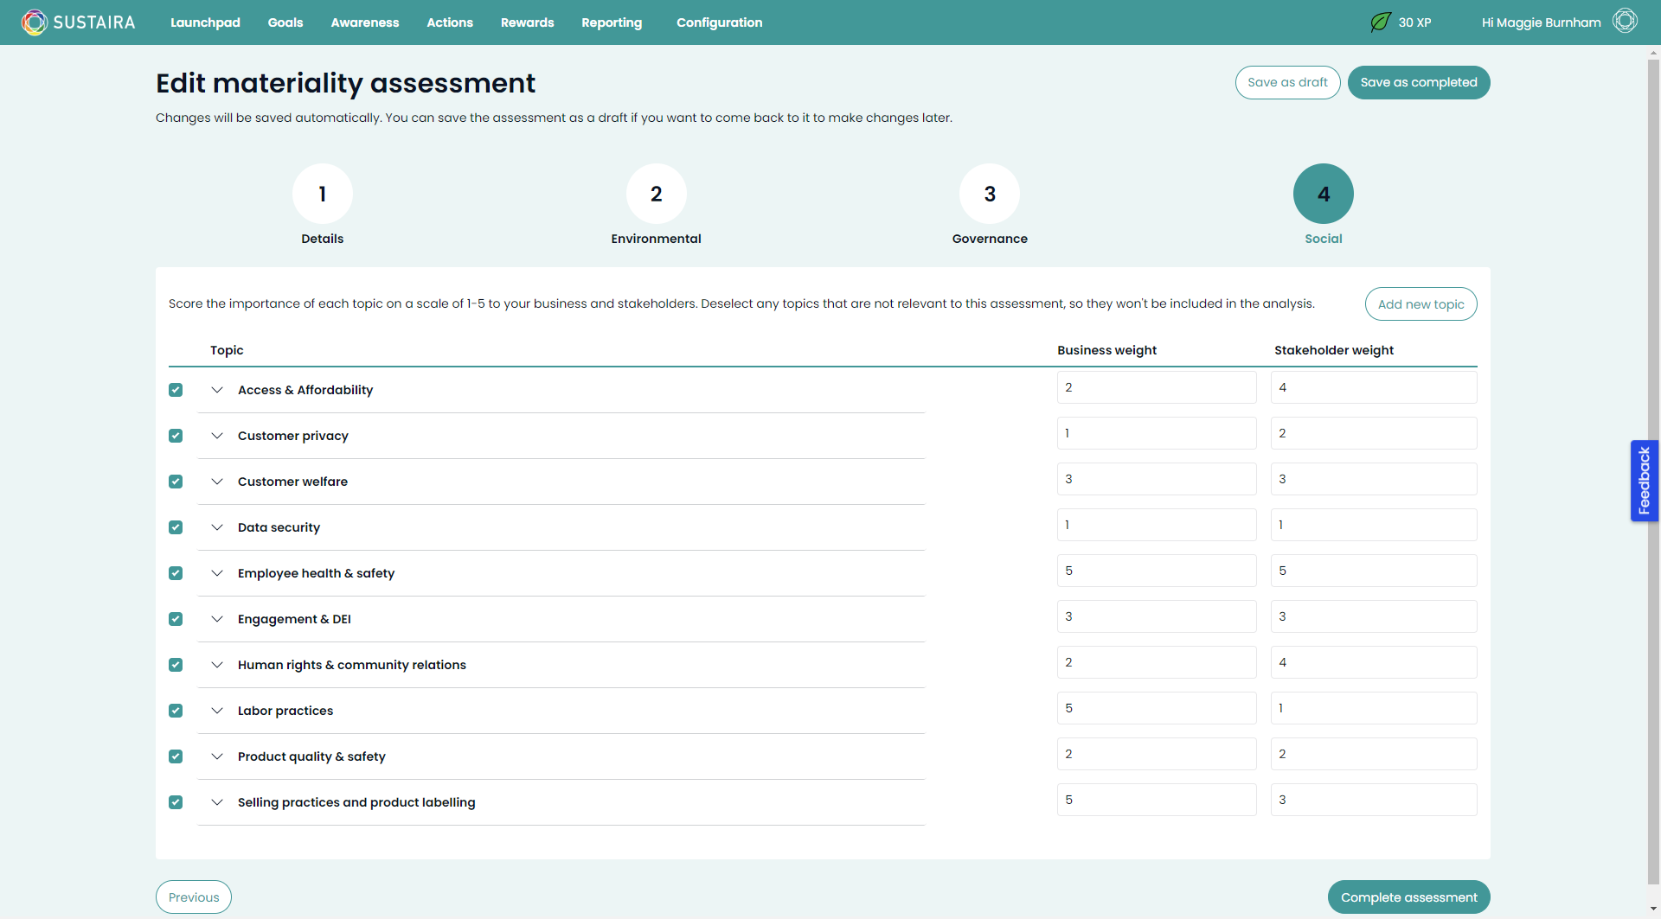1661x919 pixels.
Task: Click the Add new topic button
Action: 1421,303
